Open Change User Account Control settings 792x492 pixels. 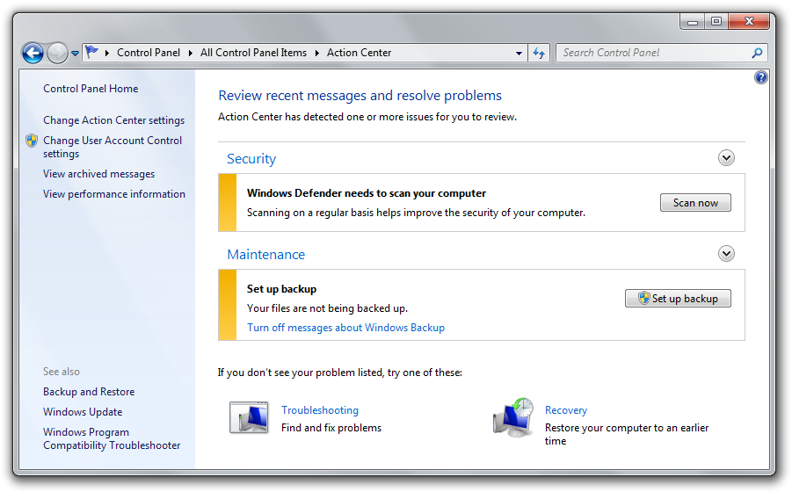113,147
